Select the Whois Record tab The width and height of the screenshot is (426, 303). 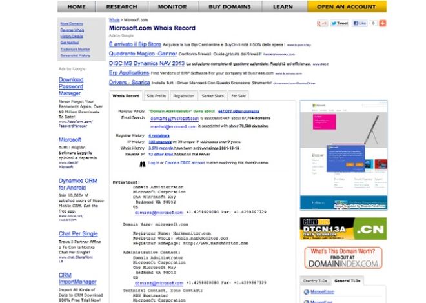(x=126, y=96)
